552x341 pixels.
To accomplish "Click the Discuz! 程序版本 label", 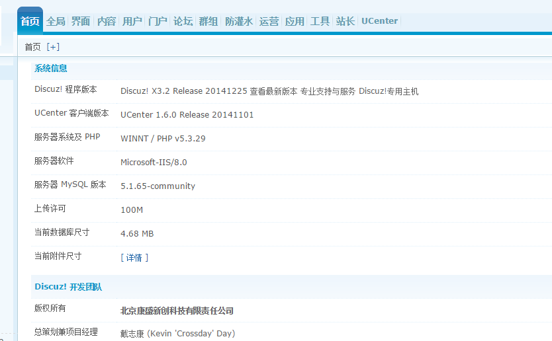I will (66, 89).
